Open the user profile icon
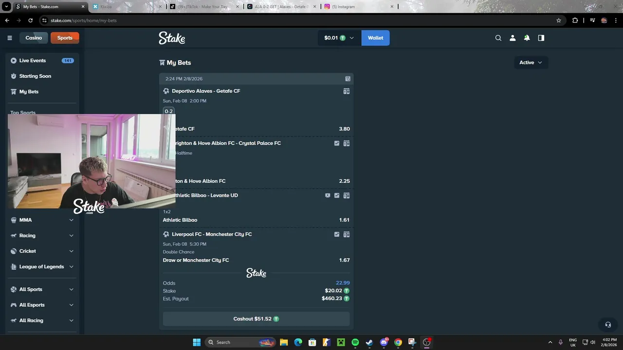The image size is (623, 350). [513, 38]
